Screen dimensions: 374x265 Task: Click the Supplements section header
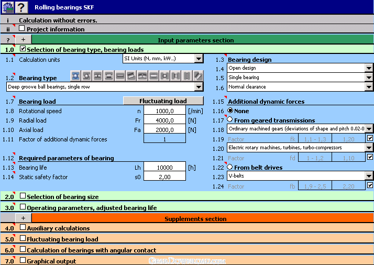[203, 218]
